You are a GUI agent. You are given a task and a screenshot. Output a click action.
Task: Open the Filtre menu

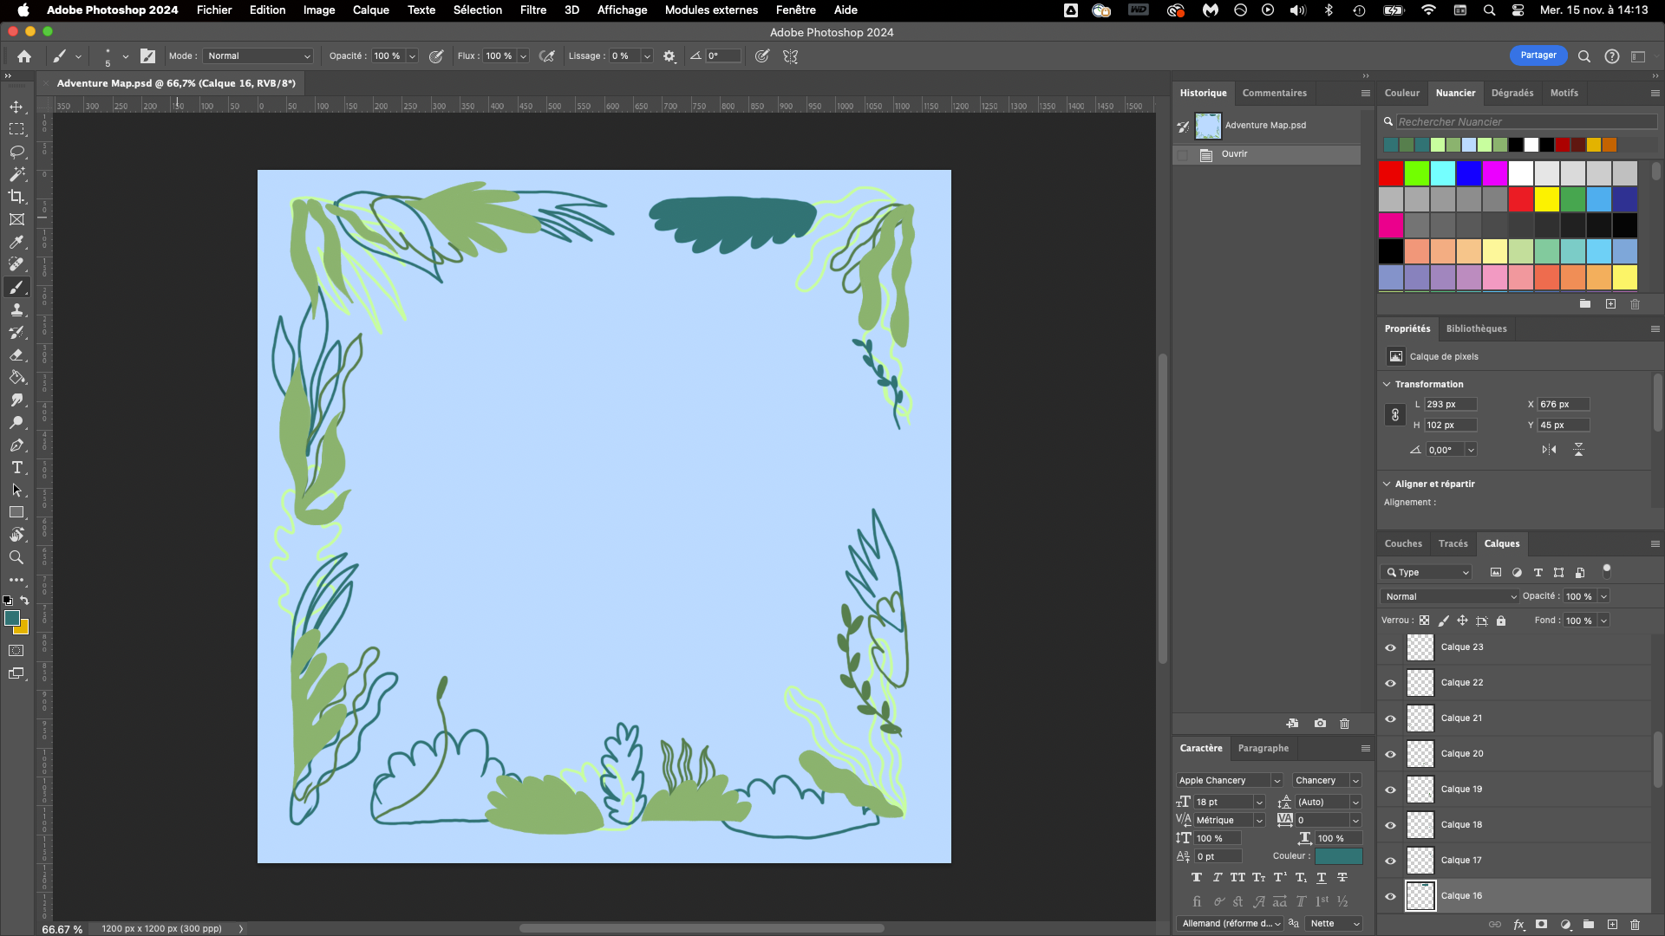point(532,10)
